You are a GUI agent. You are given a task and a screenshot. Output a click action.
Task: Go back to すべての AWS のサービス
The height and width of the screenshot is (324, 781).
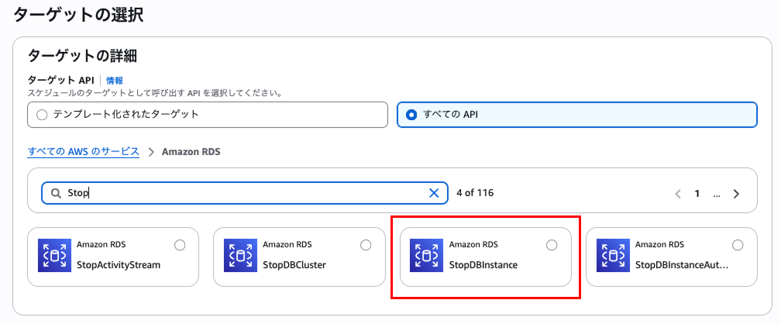coord(83,151)
